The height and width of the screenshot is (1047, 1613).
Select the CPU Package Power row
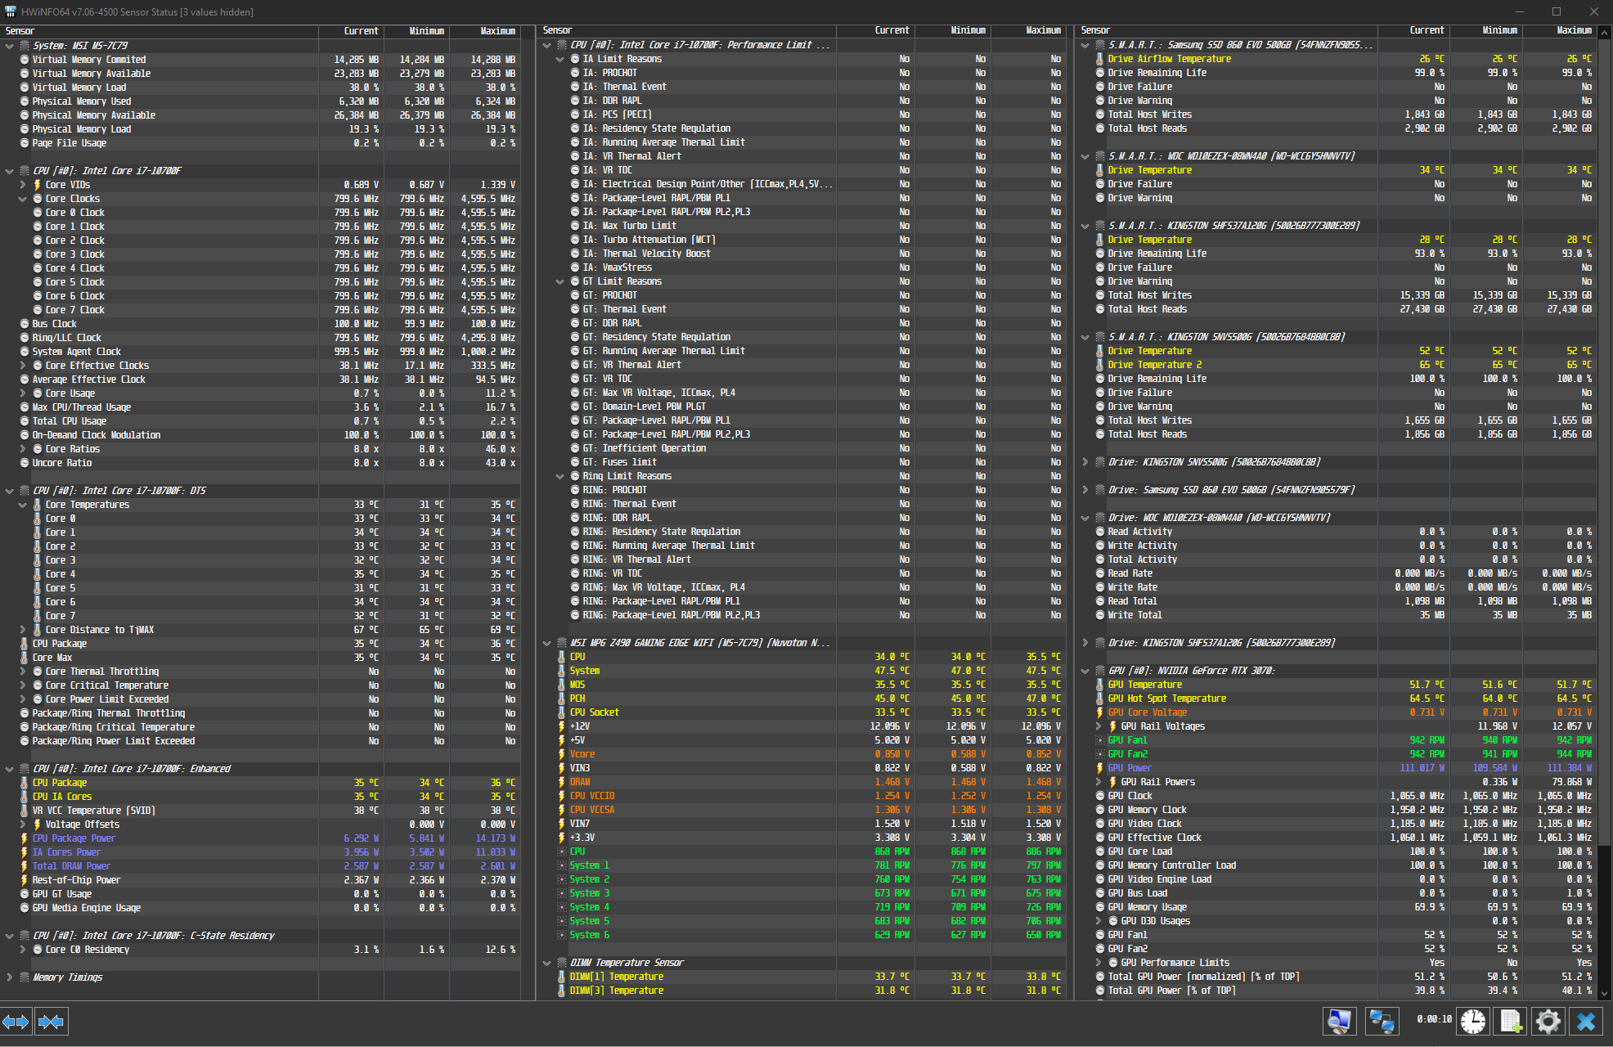[74, 838]
